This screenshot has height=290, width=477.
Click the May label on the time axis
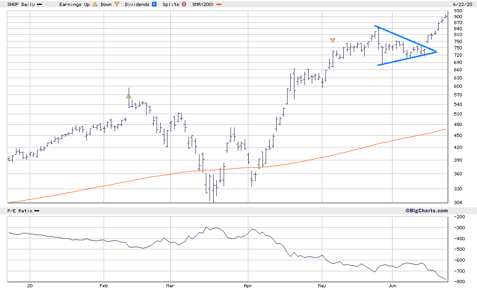pyautogui.click(x=322, y=286)
